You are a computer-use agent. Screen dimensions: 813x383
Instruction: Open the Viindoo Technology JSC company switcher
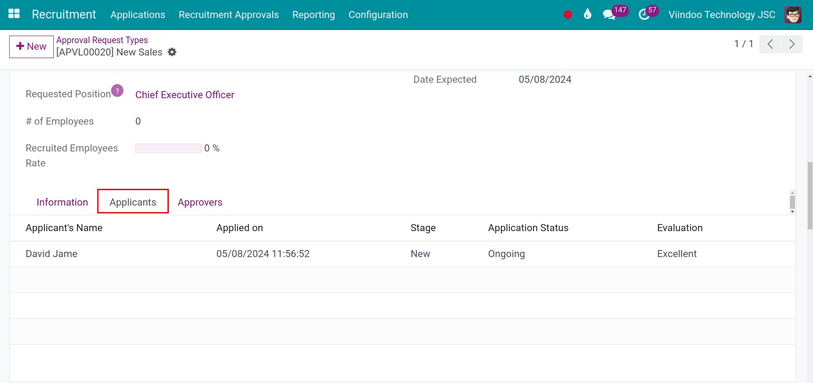(722, 15)
